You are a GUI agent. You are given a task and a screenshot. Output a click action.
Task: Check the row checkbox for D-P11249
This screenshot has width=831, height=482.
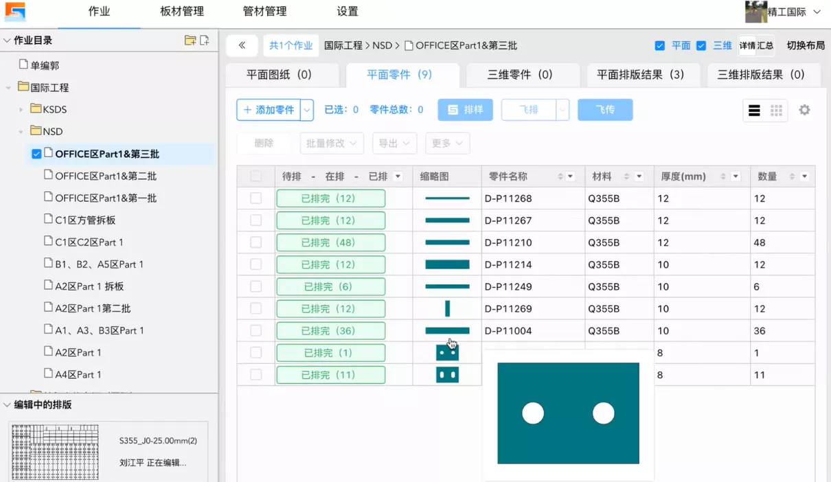click(x=255, y=286)
